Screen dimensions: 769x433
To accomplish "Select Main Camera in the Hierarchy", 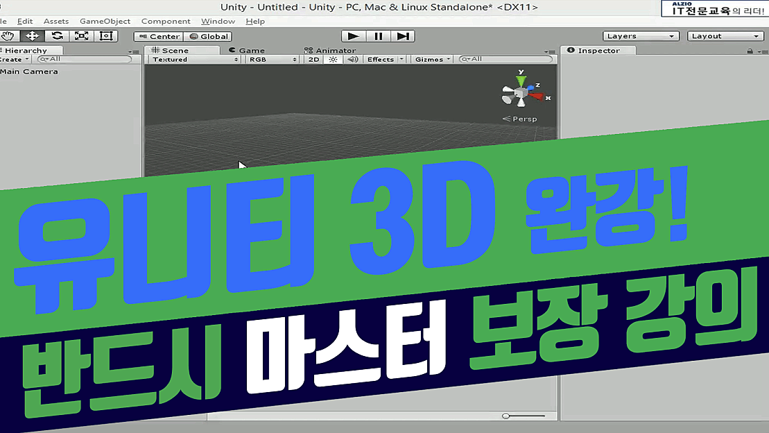I will coord(31,71).
